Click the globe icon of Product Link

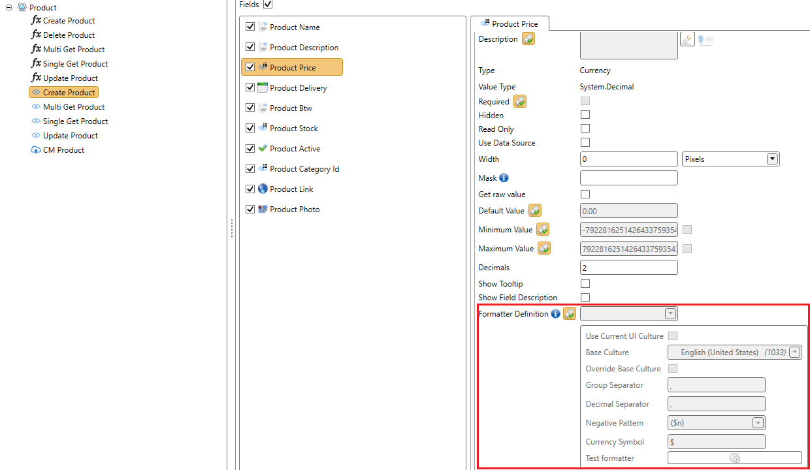point(263,189)
